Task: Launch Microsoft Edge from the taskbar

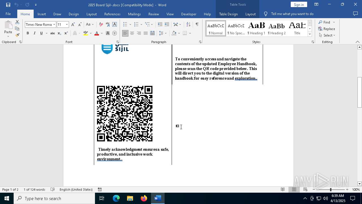Action: click(x=116, y=198)
